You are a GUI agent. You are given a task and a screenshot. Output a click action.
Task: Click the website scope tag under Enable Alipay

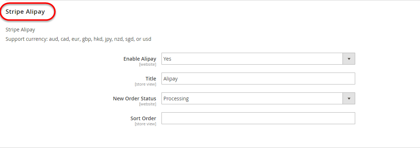pyautogui.click(x=148, y=64)
